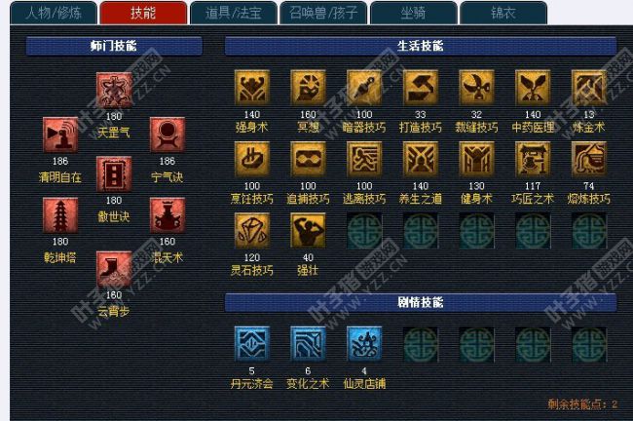
Task: Select the 中药医理 herb icon
Action: coord(533,88)
